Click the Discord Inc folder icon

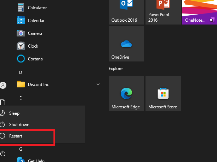tap(21, 85)
